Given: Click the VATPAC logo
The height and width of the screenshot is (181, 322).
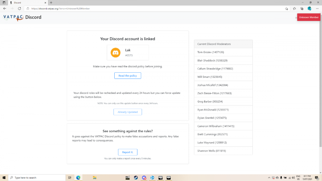Looking at the screenshot, I should [13, 18].
